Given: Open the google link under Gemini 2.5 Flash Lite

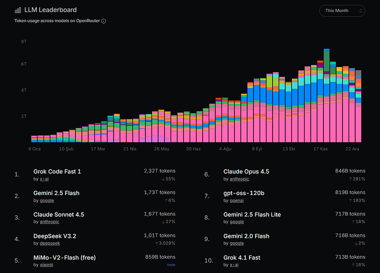Looking at the screenshot, I should (x=237, y=222).
